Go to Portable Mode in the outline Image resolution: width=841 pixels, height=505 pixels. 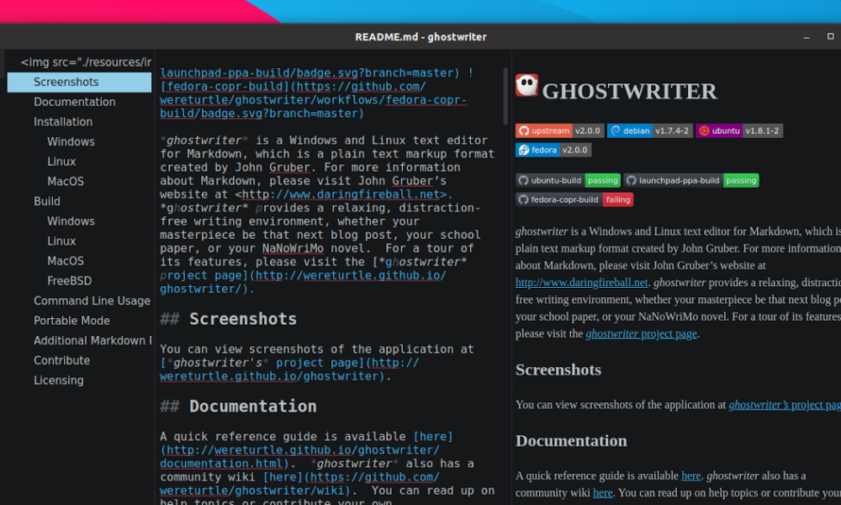79,321
